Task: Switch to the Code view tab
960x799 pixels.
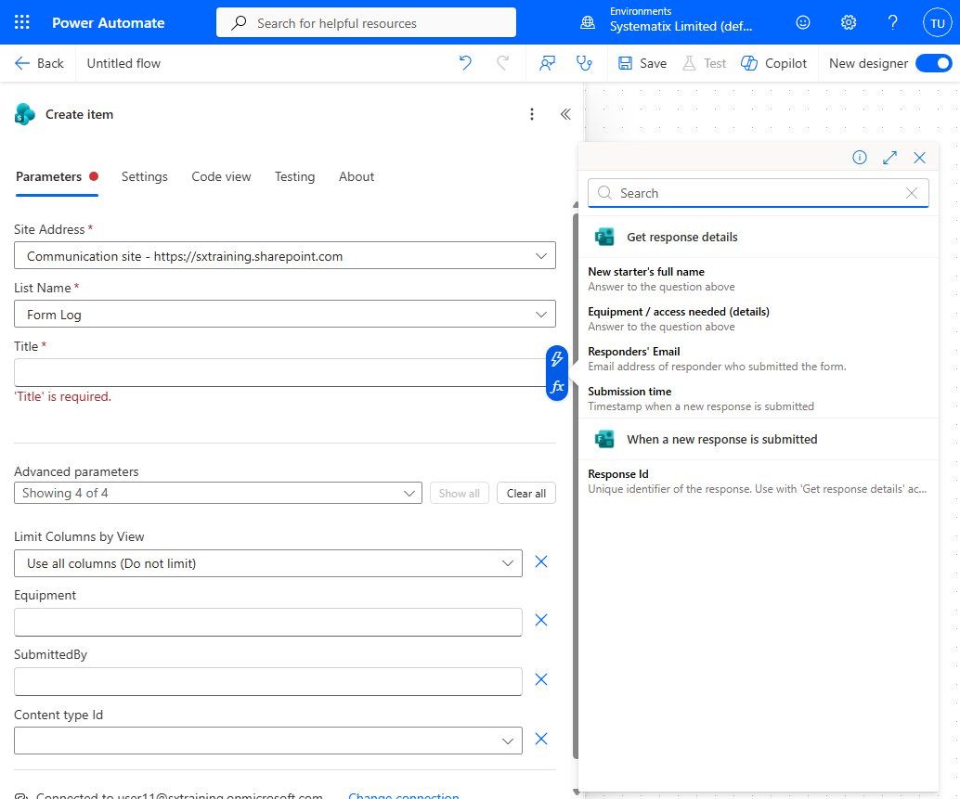Action: click(221, 177)
